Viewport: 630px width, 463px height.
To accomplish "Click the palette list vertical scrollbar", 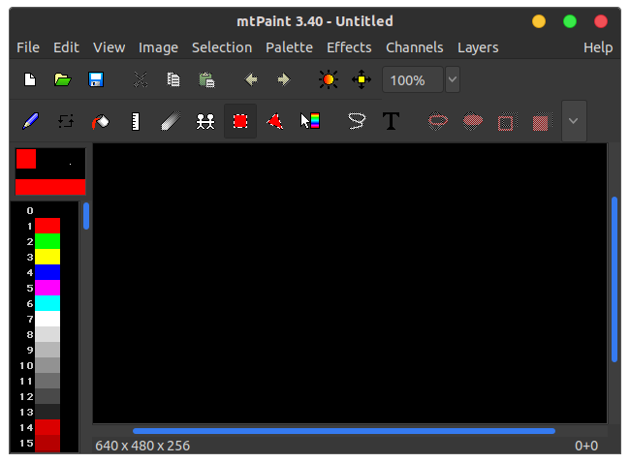I will [x=86, y=216].
